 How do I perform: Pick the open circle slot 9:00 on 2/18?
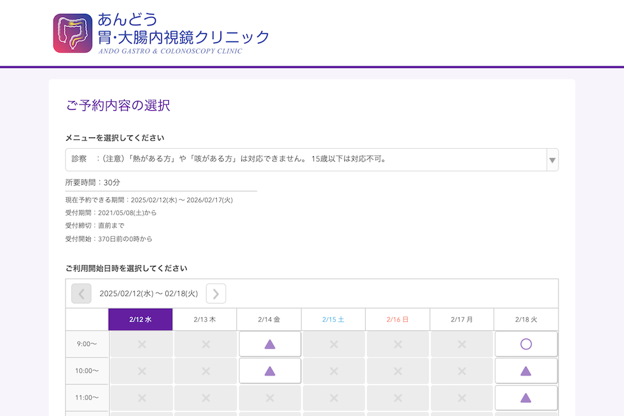(526, 344)
